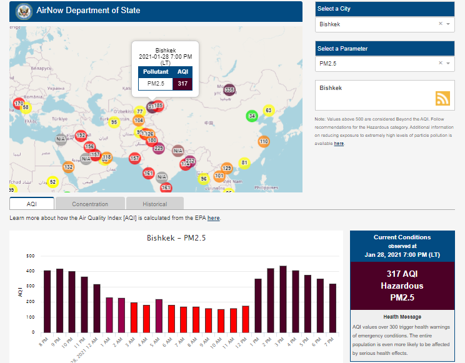Select the 355 AQI map marker

[x=229, y=90]
